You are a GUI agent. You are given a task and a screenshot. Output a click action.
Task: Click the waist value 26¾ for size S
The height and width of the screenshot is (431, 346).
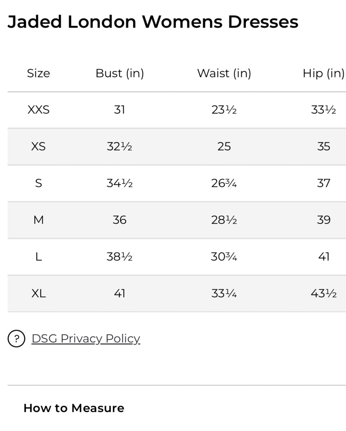pos(224,183)
